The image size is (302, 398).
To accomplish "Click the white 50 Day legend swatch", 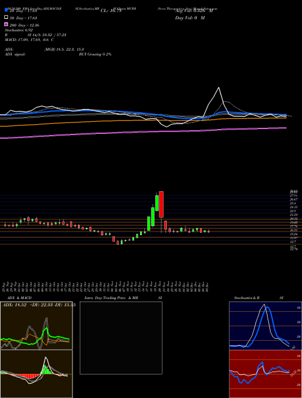I will click(x=6, y=17).
